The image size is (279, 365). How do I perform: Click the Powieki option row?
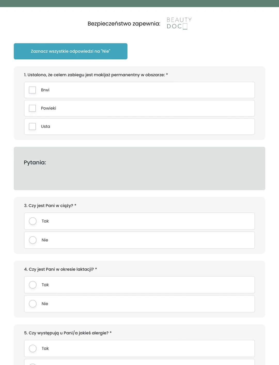pyautogui.click(x=139, y=108)
